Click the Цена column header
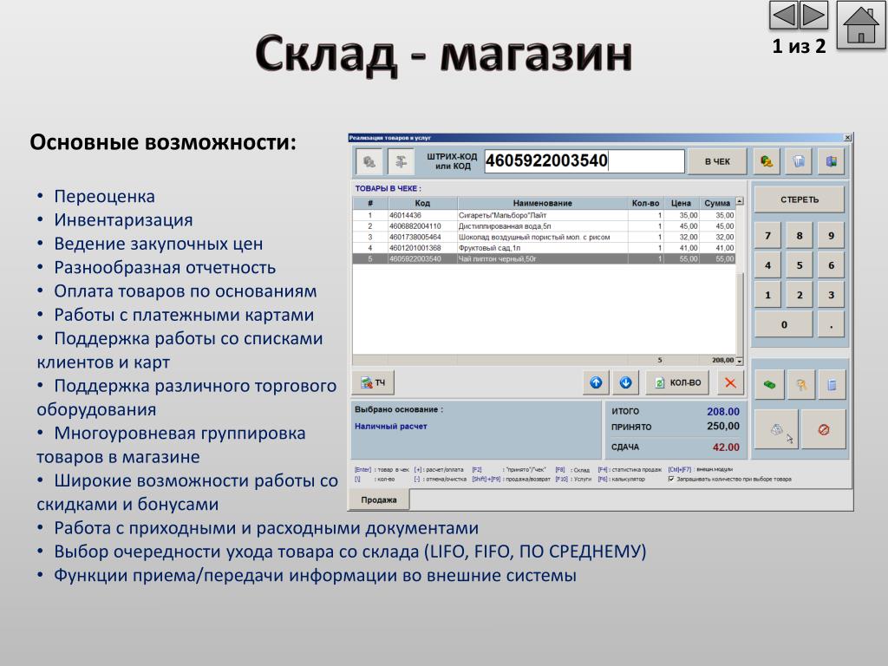Image resolution: width=888 pixels, height=666 pixels. (x=681, y=203)
